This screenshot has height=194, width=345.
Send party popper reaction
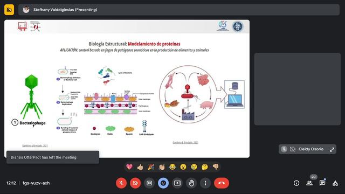click(151, 167)
